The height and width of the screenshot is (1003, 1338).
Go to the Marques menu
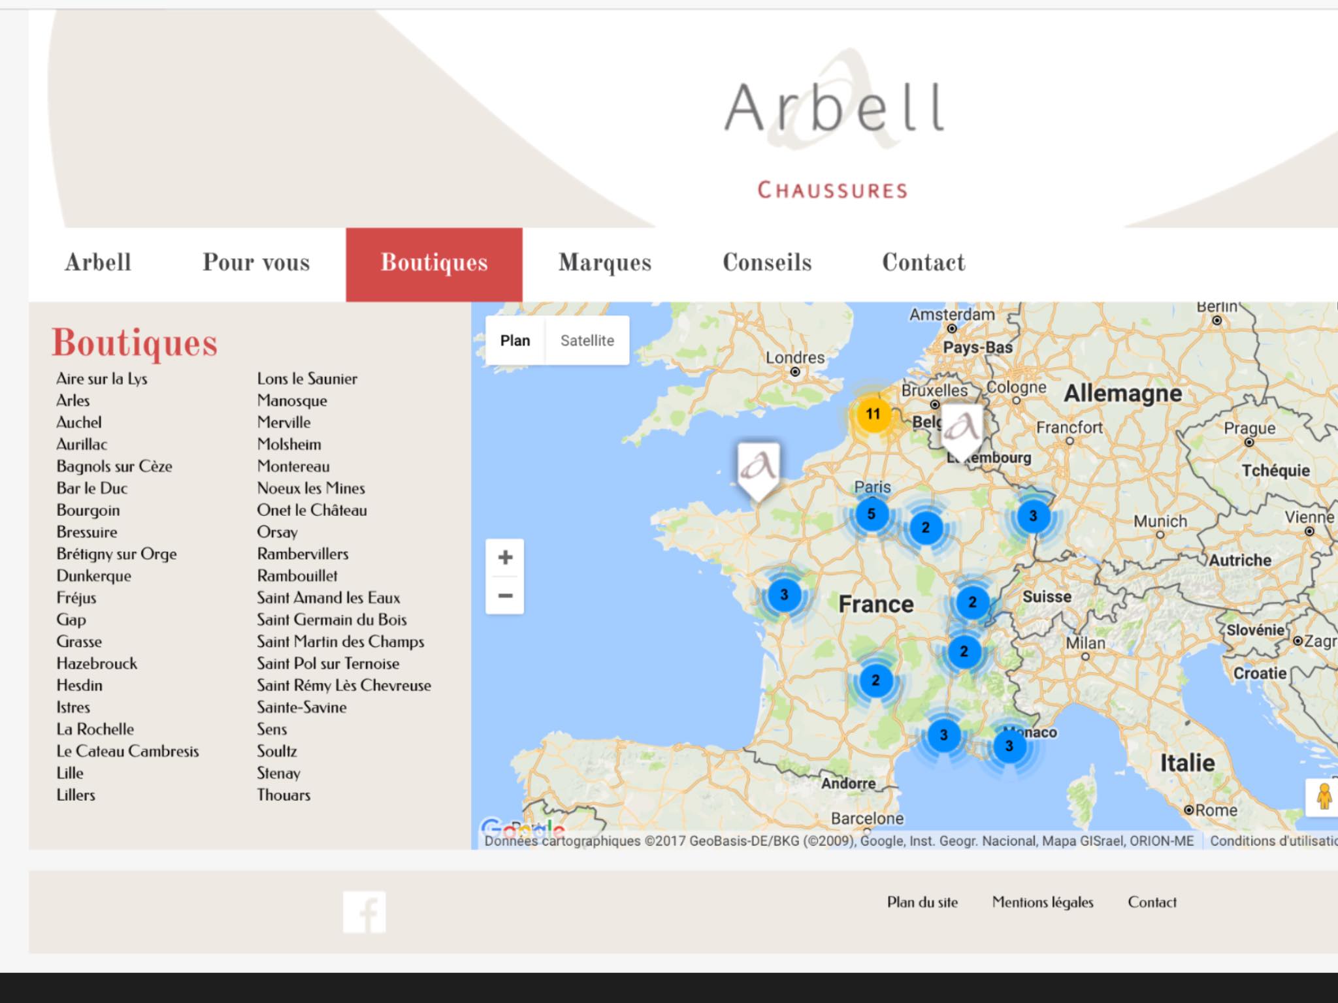click(605, 263)
